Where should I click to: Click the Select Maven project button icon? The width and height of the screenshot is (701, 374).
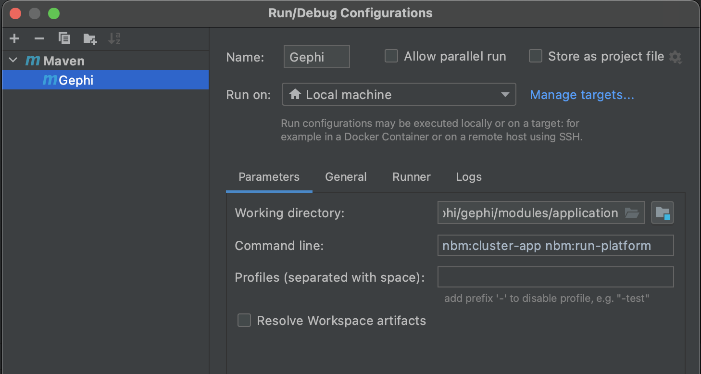[x=663, y=213]
